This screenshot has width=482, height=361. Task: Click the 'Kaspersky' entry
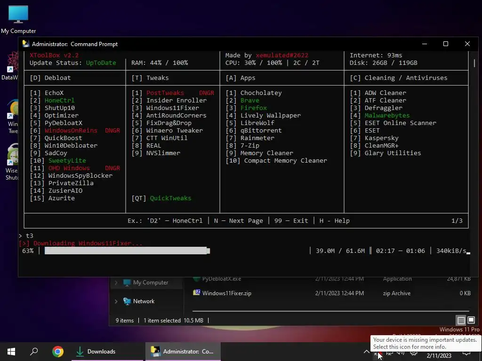(x=381, y=138)
